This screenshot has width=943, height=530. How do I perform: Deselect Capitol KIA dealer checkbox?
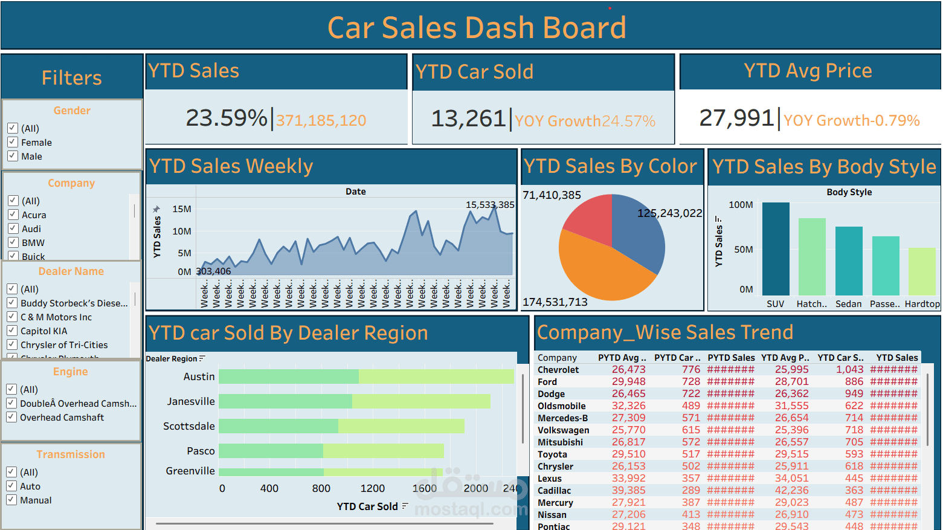pyautogui.click(x=11, y=331)
